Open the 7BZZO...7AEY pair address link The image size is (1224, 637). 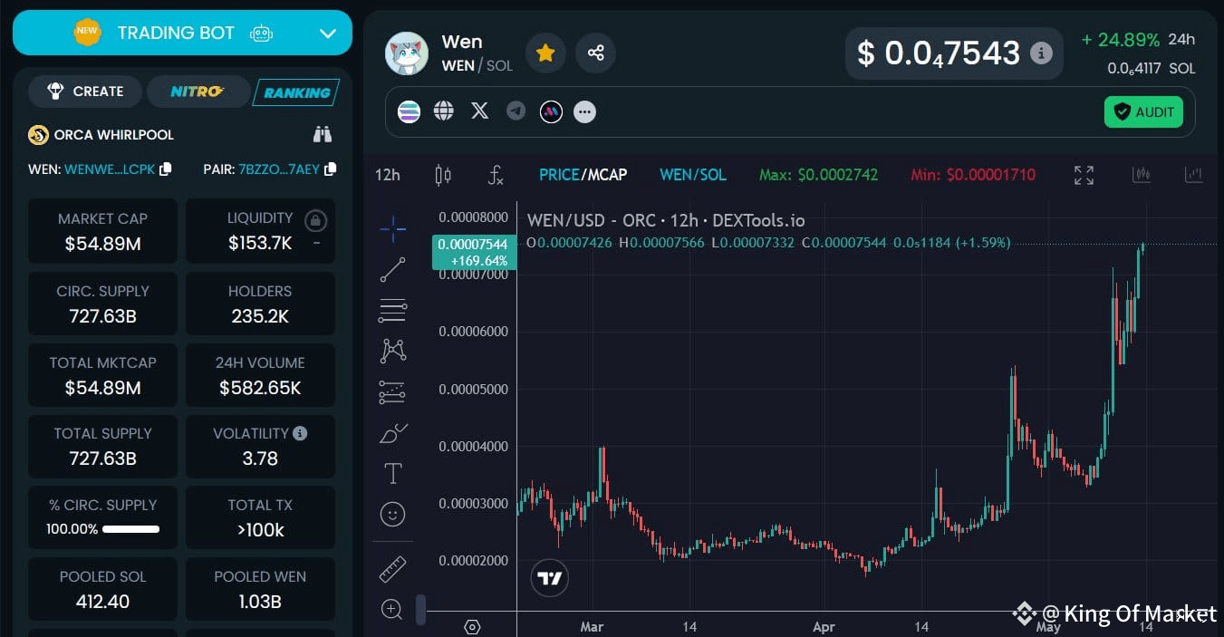(278, 169)
